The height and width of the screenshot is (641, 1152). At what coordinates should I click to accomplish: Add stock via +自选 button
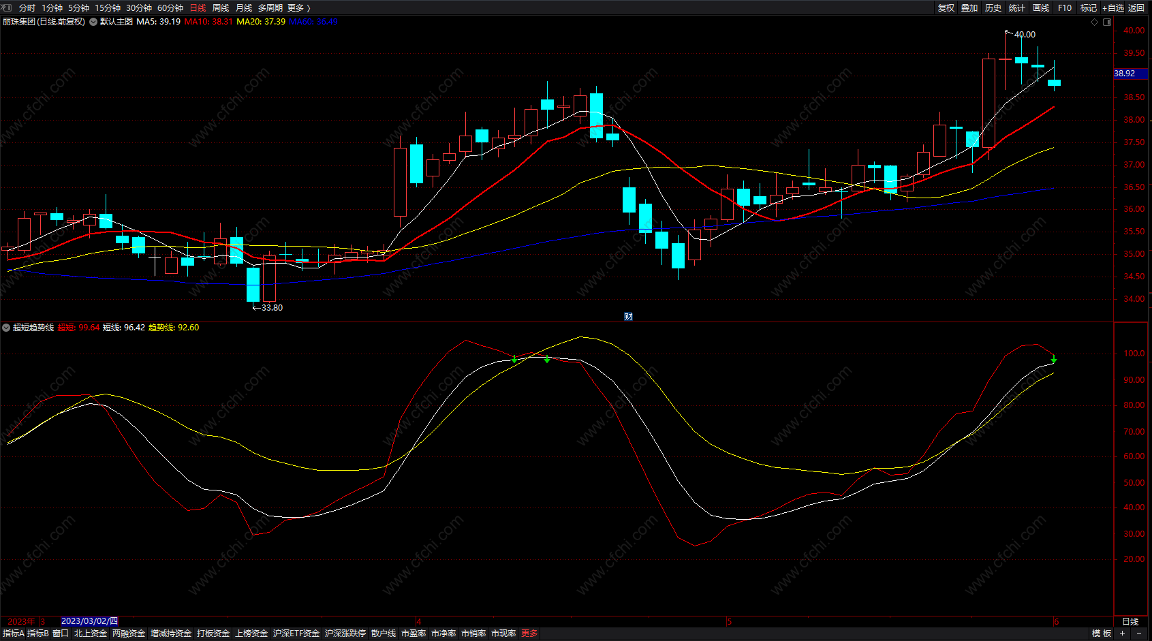click(x=1113, y=8)
